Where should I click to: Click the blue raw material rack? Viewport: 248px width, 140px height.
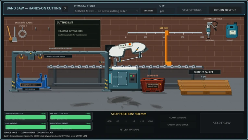[30, 82]
